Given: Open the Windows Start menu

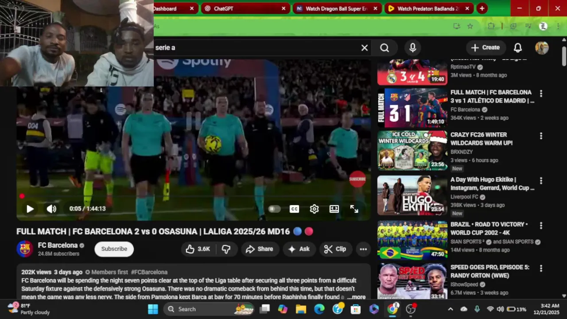Looking at the screenshot, I should click(x=153, y=309).
